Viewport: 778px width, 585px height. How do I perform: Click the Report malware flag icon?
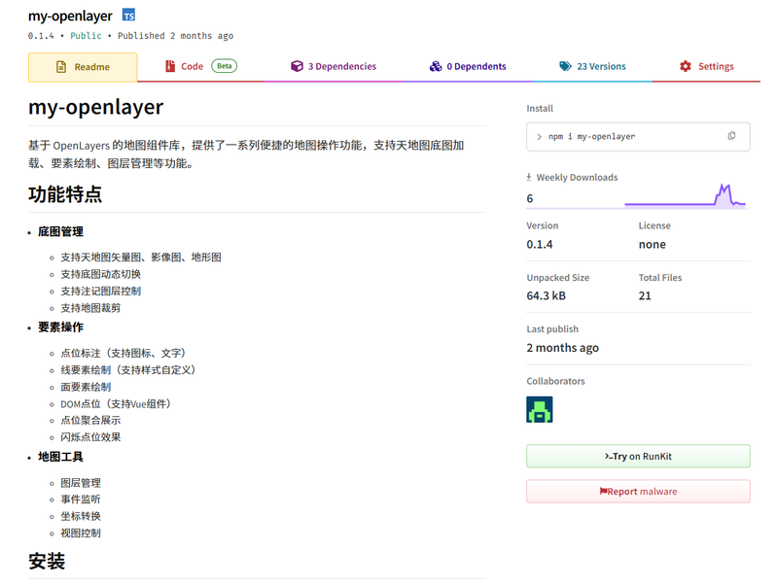coord(603,492)
